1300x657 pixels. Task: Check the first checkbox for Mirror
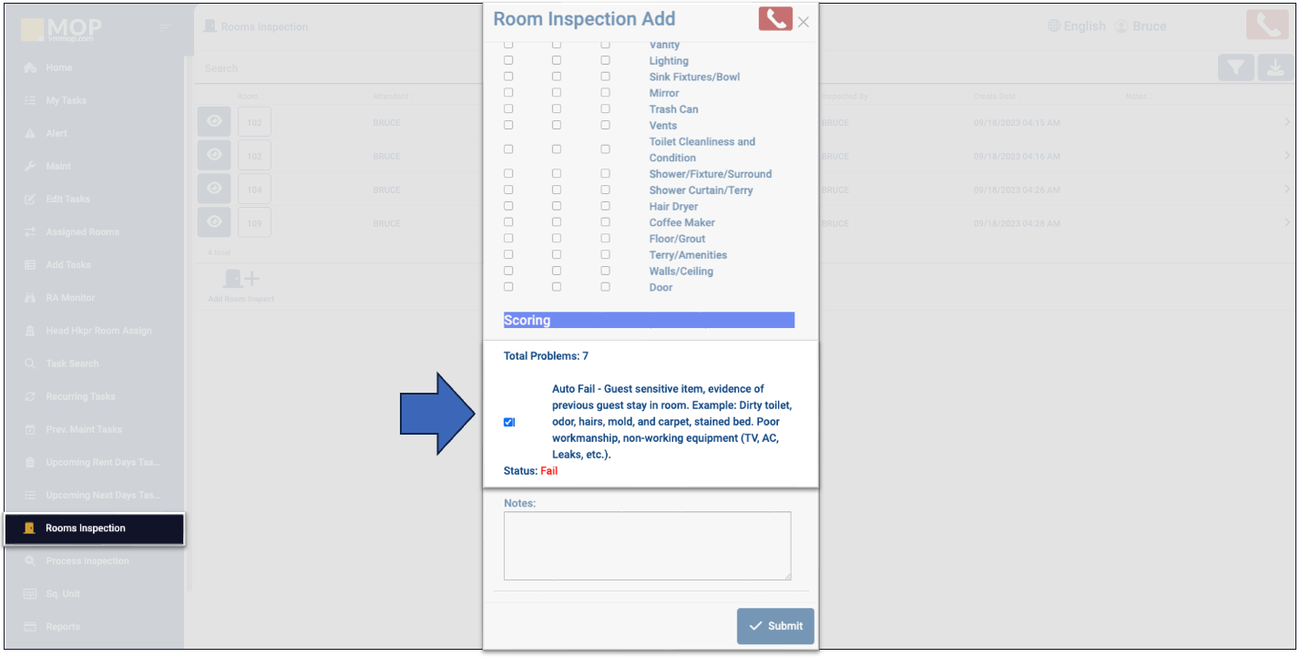(x=508, y=93)
